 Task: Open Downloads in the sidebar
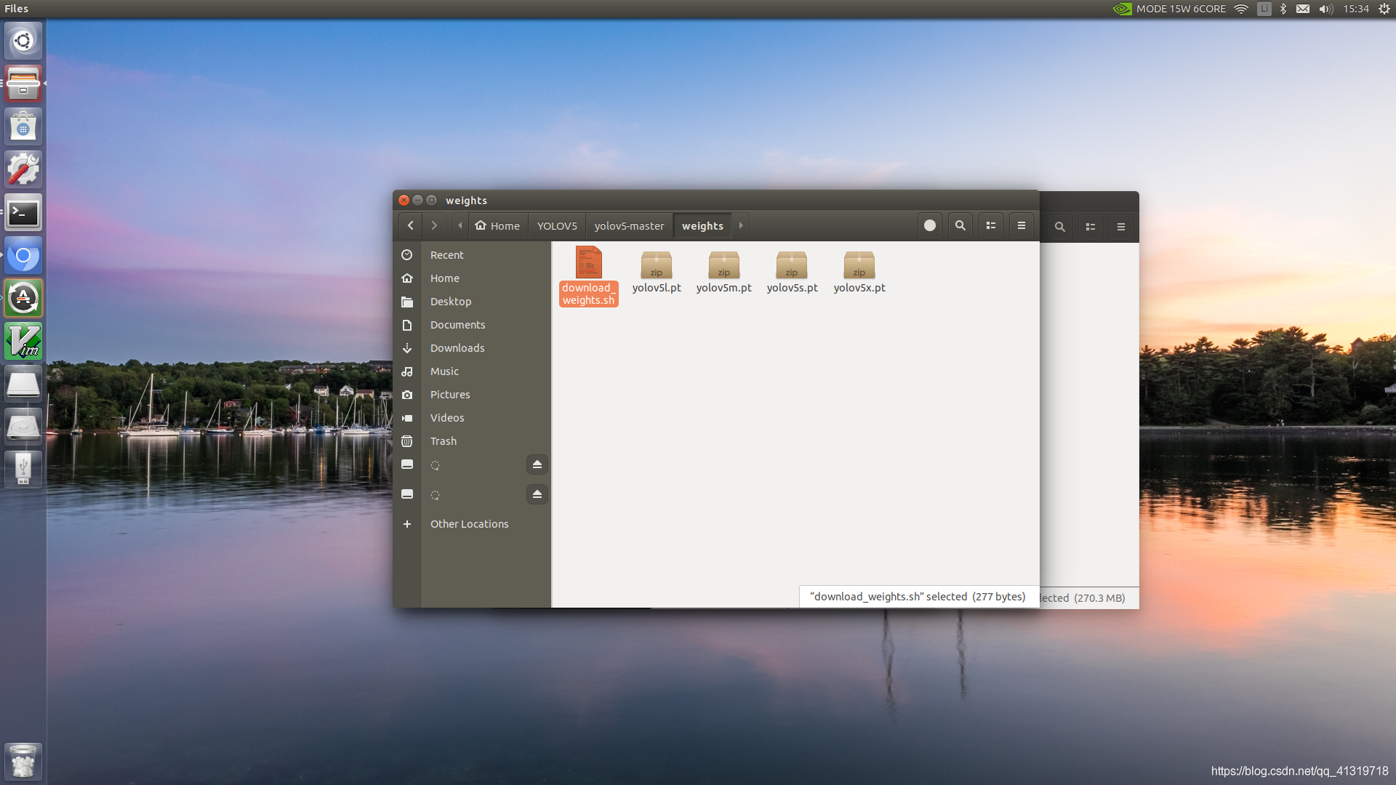pos(457,348)
